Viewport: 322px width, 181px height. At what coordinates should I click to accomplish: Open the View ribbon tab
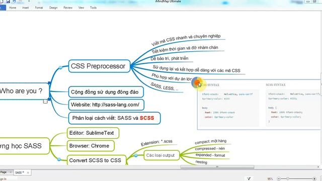click(x=81, y=8)
